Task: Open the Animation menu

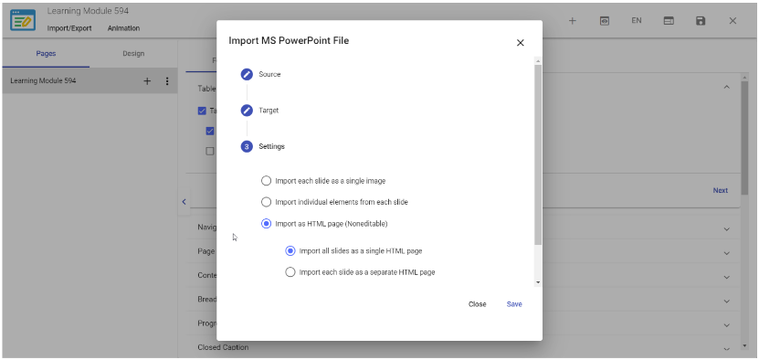Action: tap(123, 28)
